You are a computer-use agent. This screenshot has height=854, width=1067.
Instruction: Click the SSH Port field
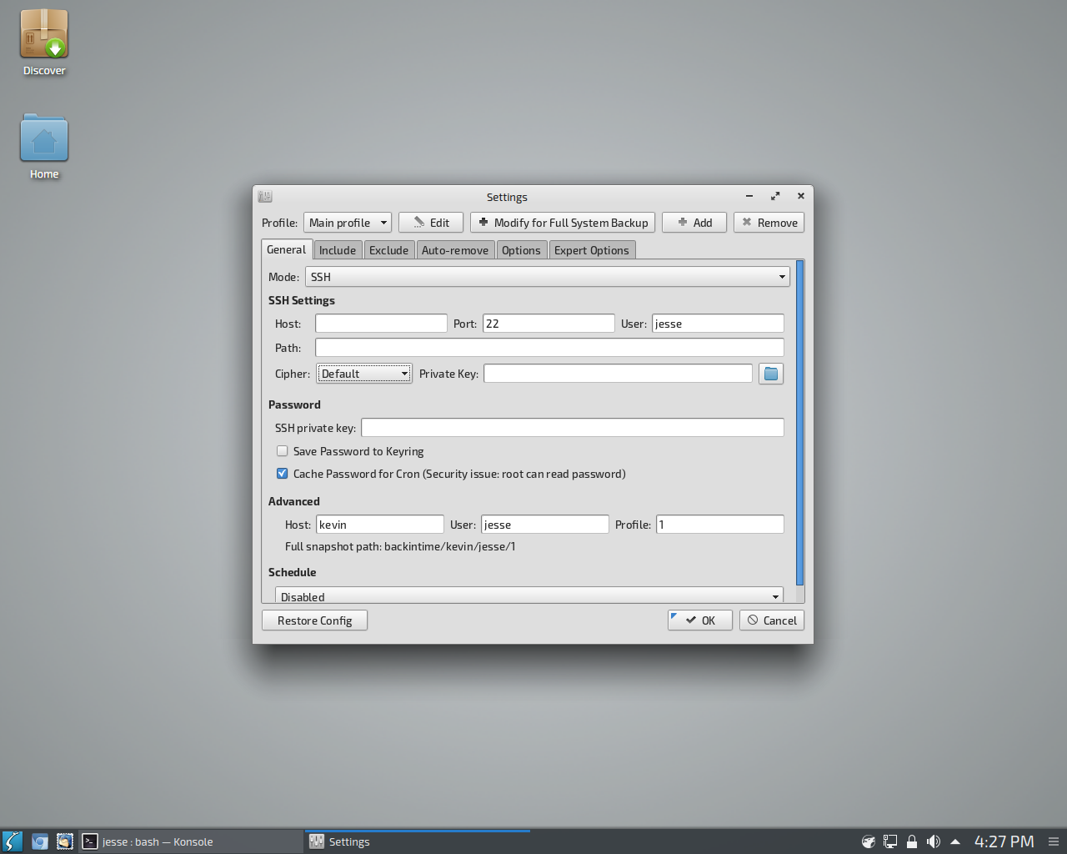549,324
